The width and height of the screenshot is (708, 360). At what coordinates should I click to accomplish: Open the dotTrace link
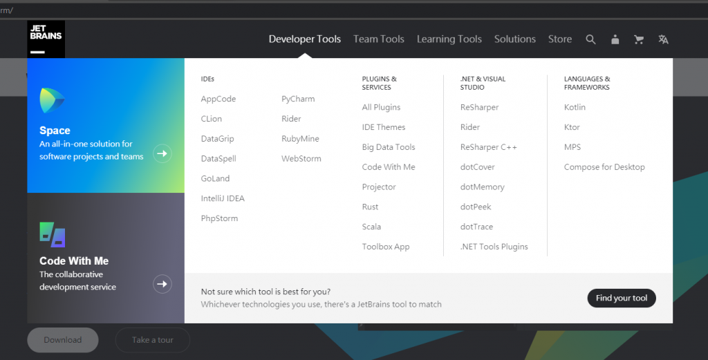(476, 227)
